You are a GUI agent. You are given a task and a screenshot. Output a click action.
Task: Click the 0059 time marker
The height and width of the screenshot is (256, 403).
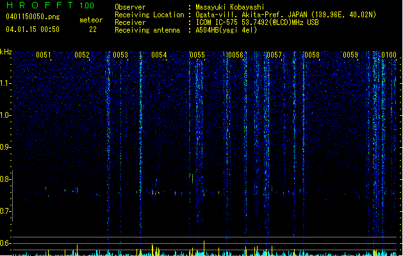point(350,55)
